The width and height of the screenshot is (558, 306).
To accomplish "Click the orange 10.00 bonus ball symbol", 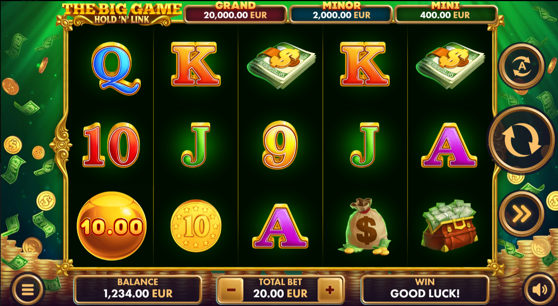I will point(112,226).
